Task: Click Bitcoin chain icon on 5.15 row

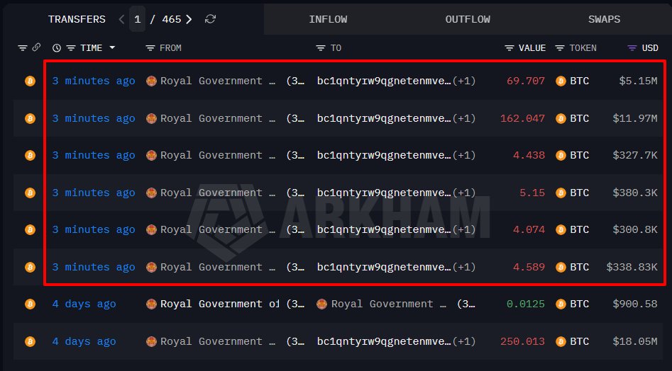Action: tap(30, 193)
